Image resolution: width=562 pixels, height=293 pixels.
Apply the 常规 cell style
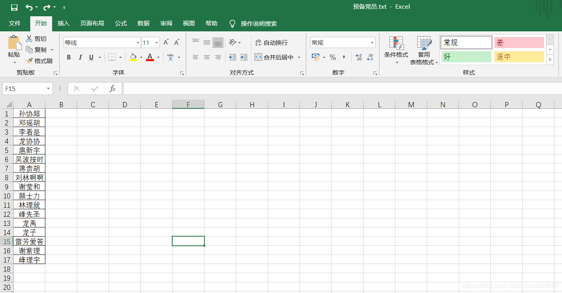[467, 42]
